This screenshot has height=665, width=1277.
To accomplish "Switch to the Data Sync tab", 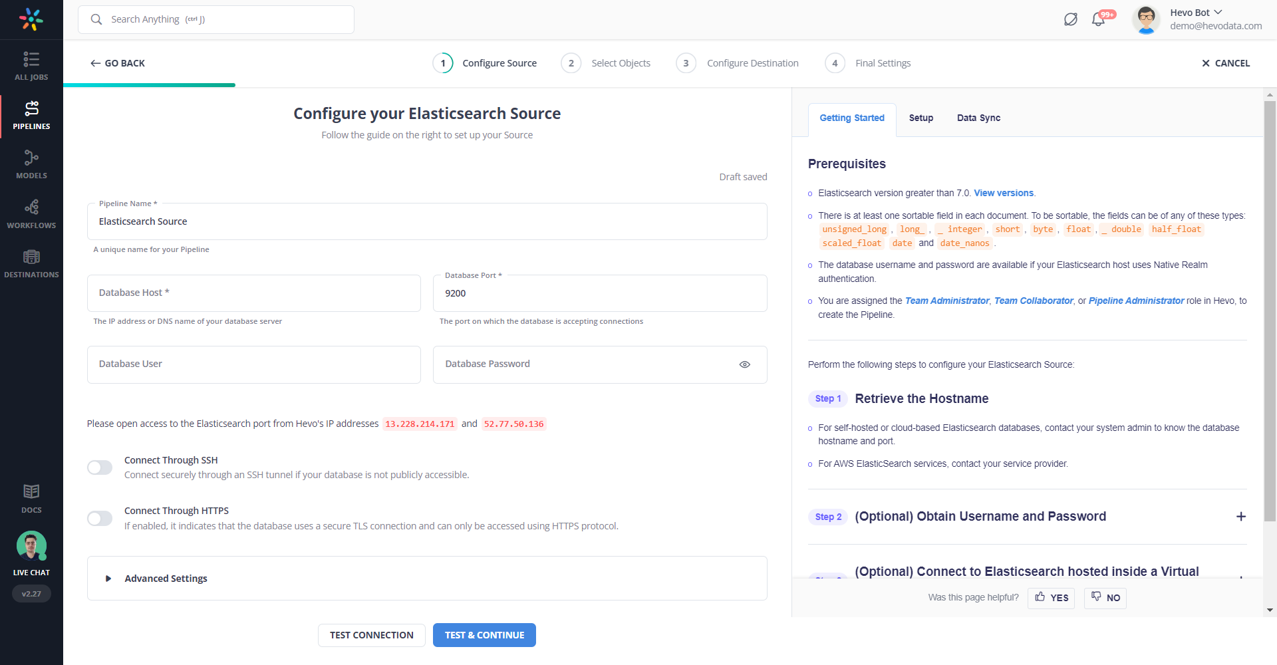I will (x=978, y=118).
